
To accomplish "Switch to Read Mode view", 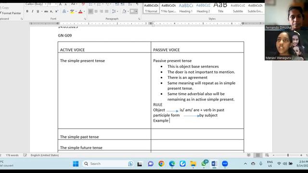I will tap(249, 155).
